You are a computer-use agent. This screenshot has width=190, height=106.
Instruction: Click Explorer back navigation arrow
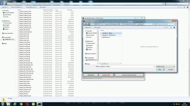click(x=1, y=4)
